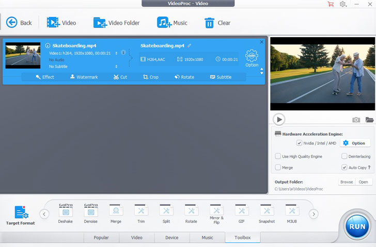Select the Mirror & Flip toolbox item

pyautogui.click(x=216, y=214)
